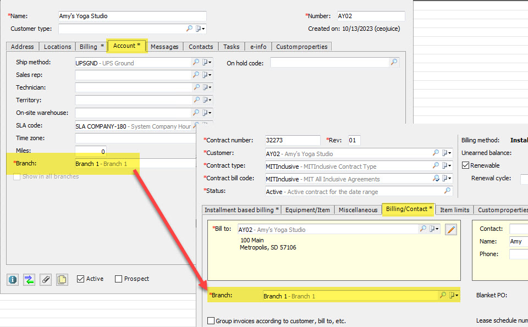
Task: Toggle the Renewable checkbox
Action: coord(465,165)
